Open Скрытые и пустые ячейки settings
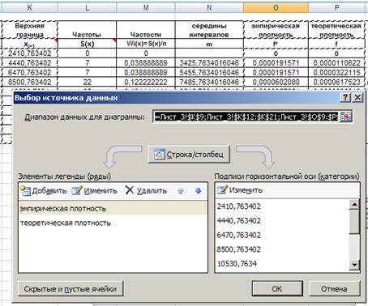368x306 pixels. tap(71, 289)
